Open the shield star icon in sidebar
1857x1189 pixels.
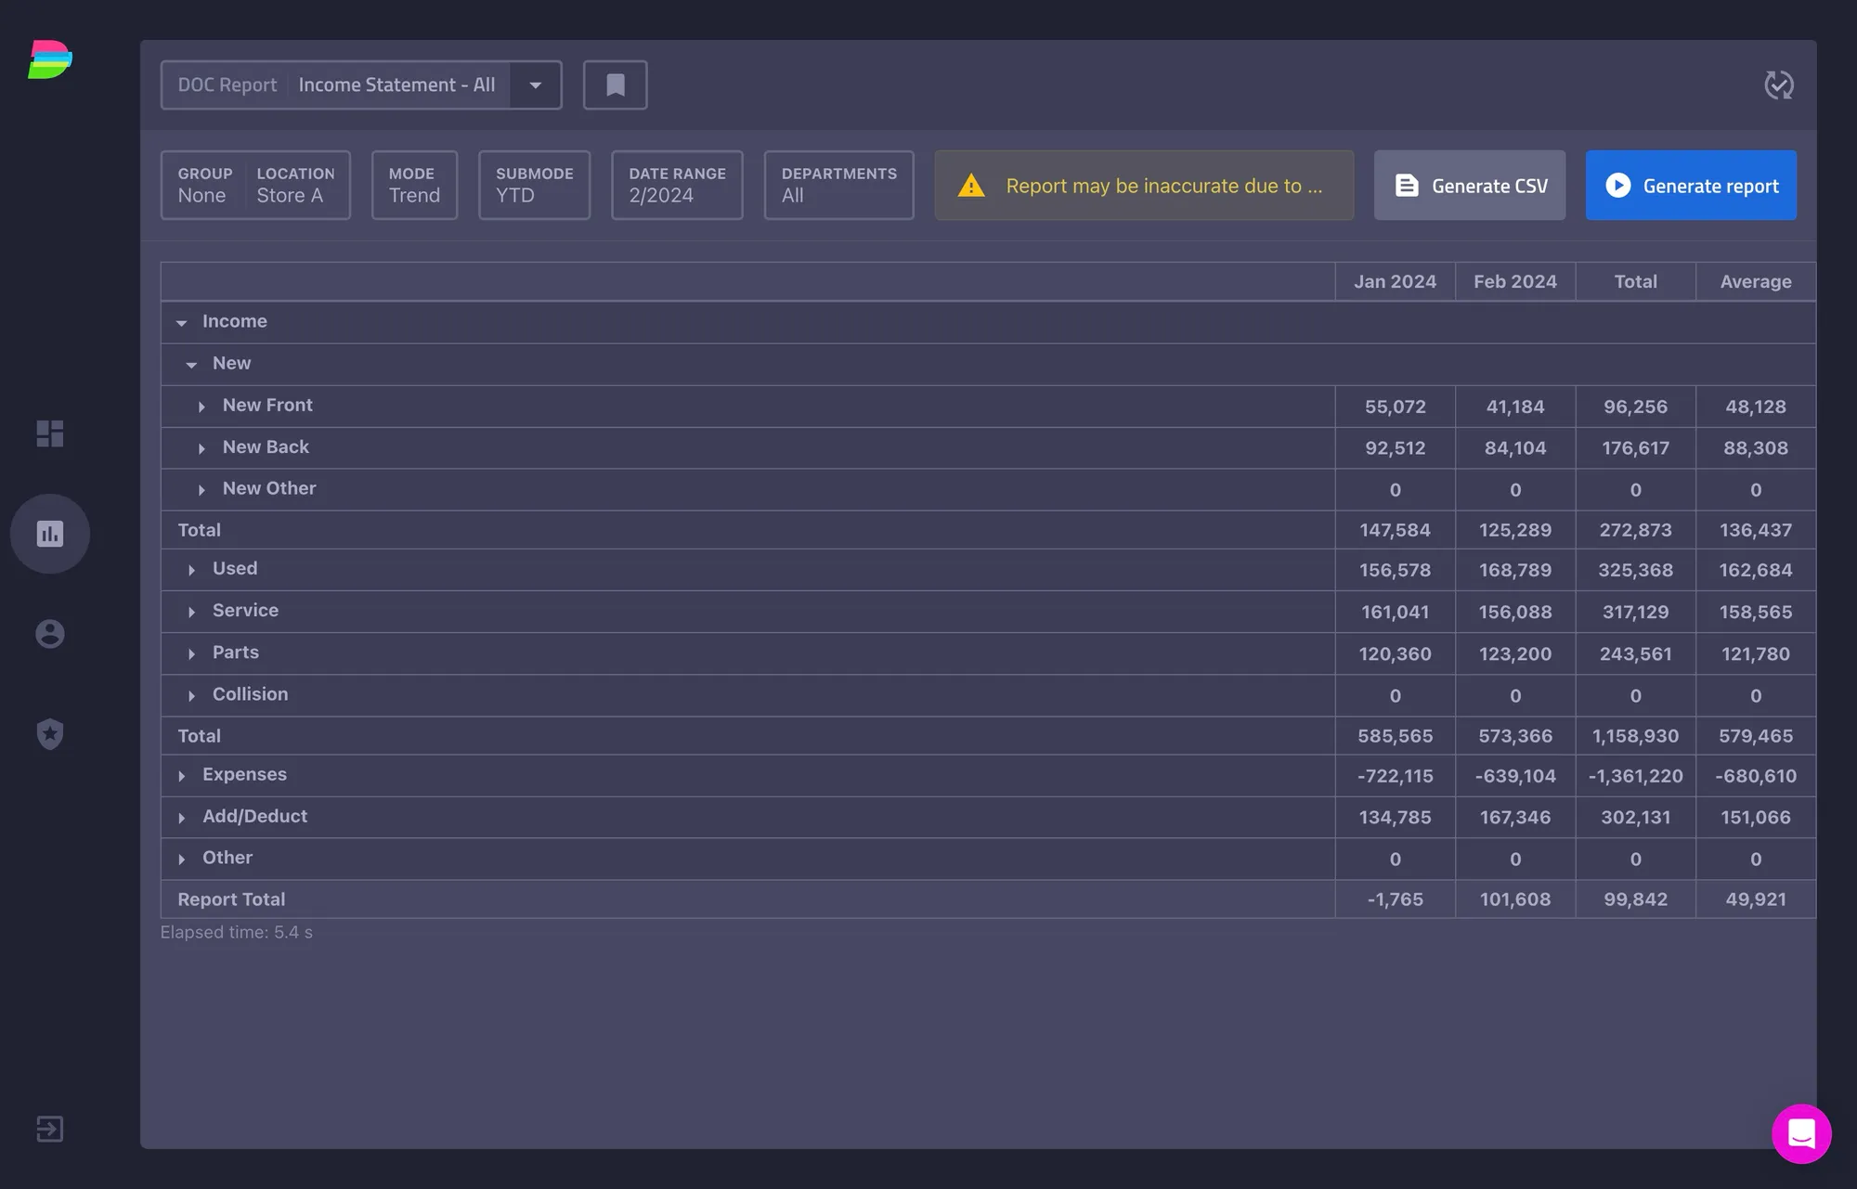(50, 734)
